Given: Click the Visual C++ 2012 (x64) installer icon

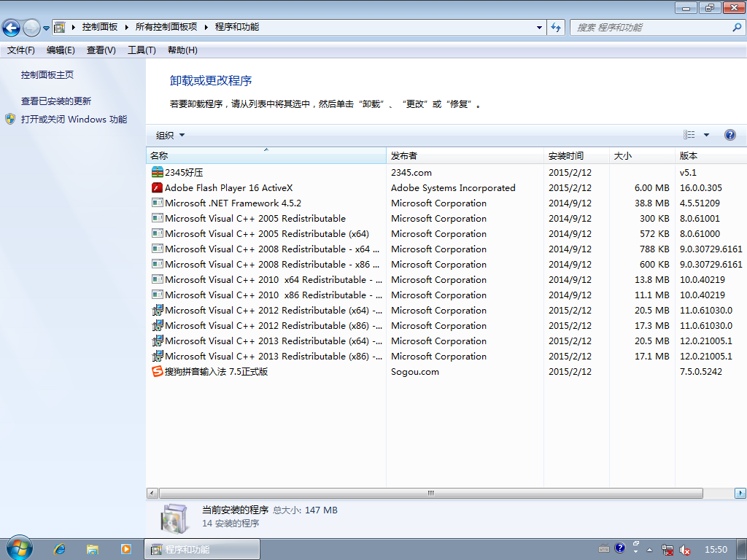Looking at the screenshot, I should coord(158,311).
